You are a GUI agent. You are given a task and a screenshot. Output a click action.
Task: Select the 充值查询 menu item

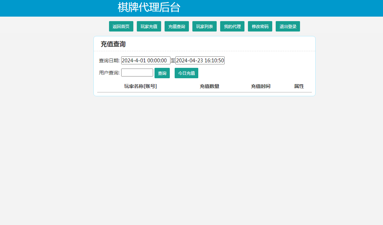point(176,26)
